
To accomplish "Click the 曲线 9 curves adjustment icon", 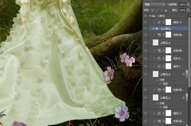I will tap(159, 66).
